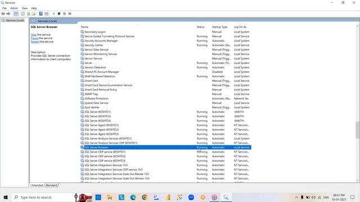Image resolution: width=360 pixels, height=202 pixels.
Task: Select the Shared PC Account Manager service
Action: pos(165,72)
